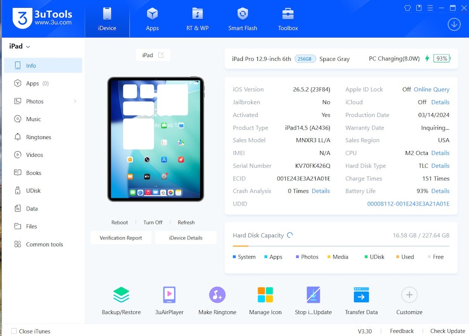Open Crash Analysis Details link
Image resolution: width=469 pixels, height=336 pixels.
(321, 191)
